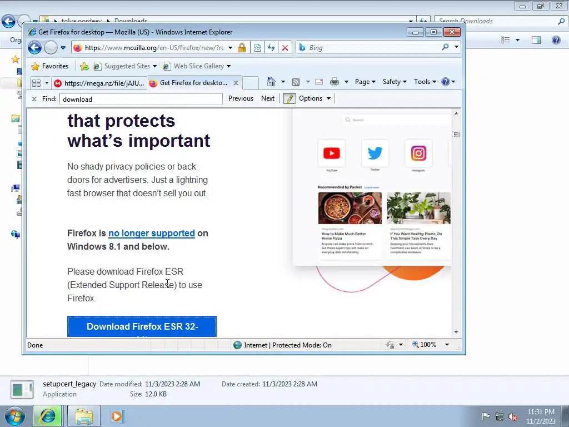Click the Read Mail icon

(319, 82)
